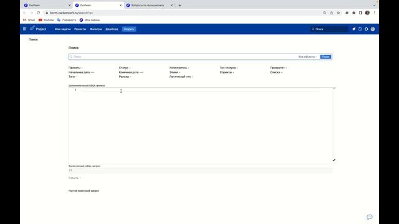Reload the page with browser refresh icon
Image resolution: width=399 pixels, height=224 pixels.
pyautogui.click(x=39, y=12)
